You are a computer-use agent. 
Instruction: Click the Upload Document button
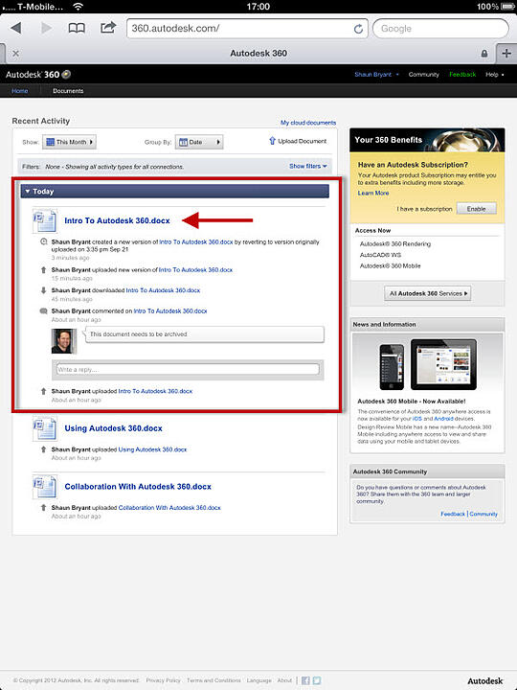(x=298, y=141)
